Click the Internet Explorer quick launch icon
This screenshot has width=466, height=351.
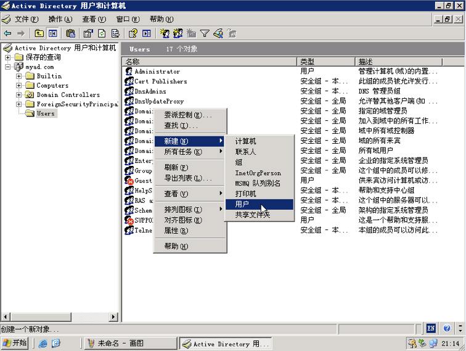click(x=43, y=344)
